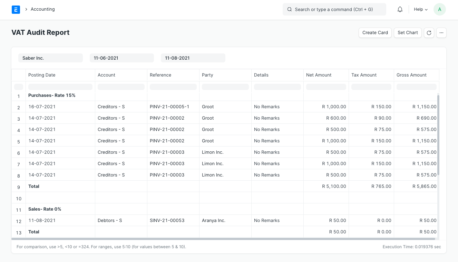Viewport: 458px width, 262px height.
Task: Click the search magnifier icon
Action: click(290, 9)
